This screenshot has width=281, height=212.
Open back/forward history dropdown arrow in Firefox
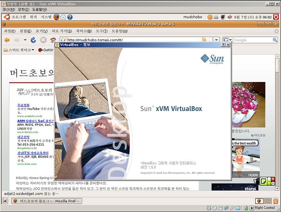tap(25, 40)
